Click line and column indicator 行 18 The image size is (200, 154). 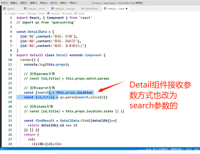pyautogui.click(x=157, y=149)
